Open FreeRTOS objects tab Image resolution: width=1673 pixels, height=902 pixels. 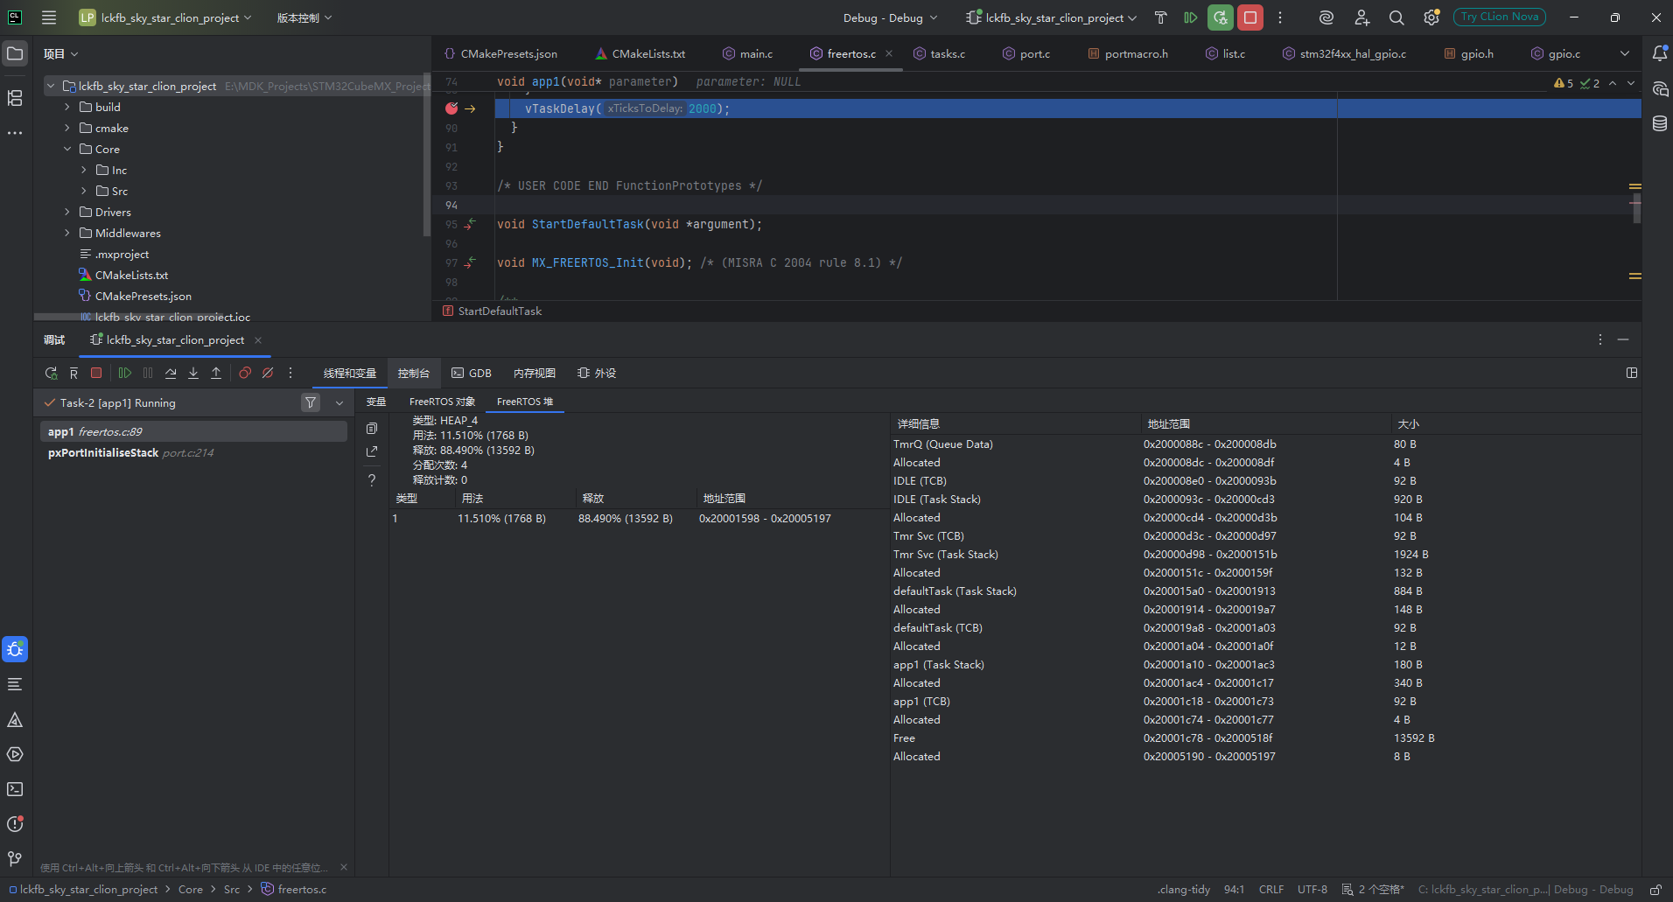point(442,402)
